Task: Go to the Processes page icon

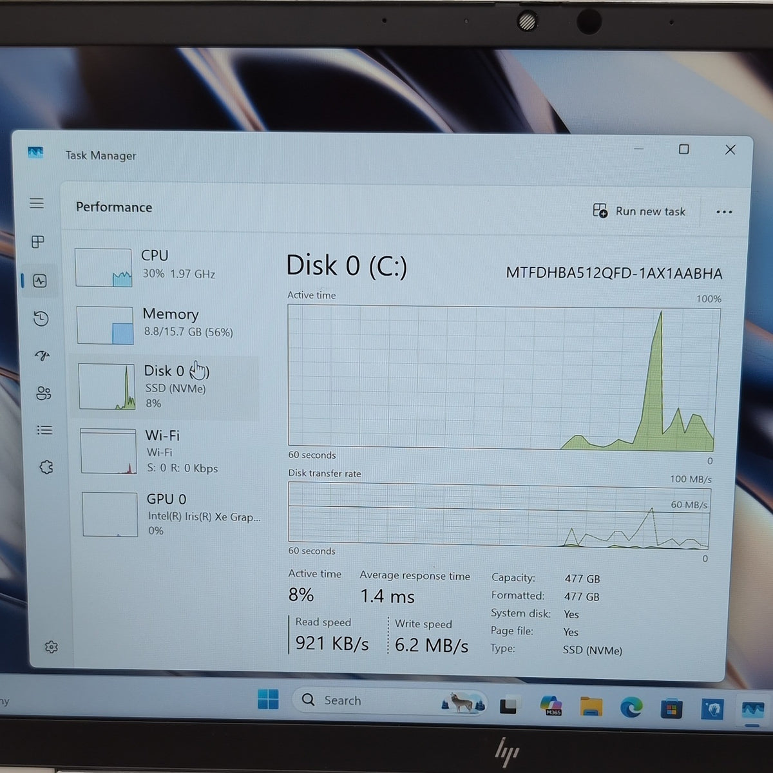Action: (x=38, y=242)
